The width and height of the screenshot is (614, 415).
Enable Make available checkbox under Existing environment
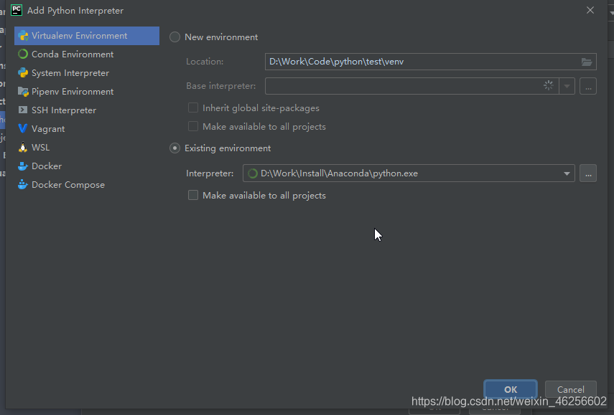click(x=193, y=195)
